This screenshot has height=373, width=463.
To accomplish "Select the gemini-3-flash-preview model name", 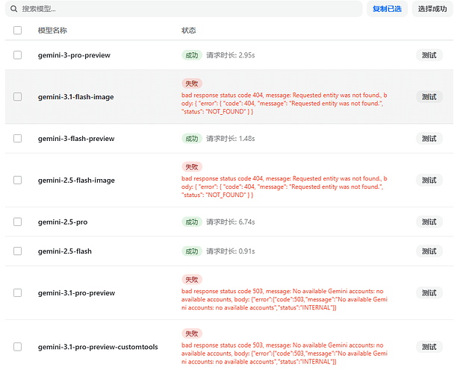I will pyautogui.click(x=76, y=139).
